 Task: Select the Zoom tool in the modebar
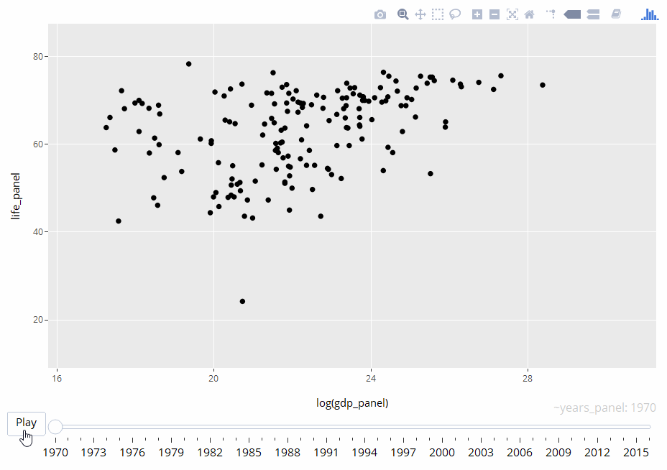point(403,14)
